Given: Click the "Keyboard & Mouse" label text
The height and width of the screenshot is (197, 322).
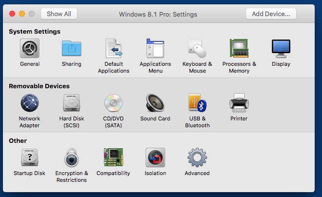Looking at the screenshot, I should point(197,67).
